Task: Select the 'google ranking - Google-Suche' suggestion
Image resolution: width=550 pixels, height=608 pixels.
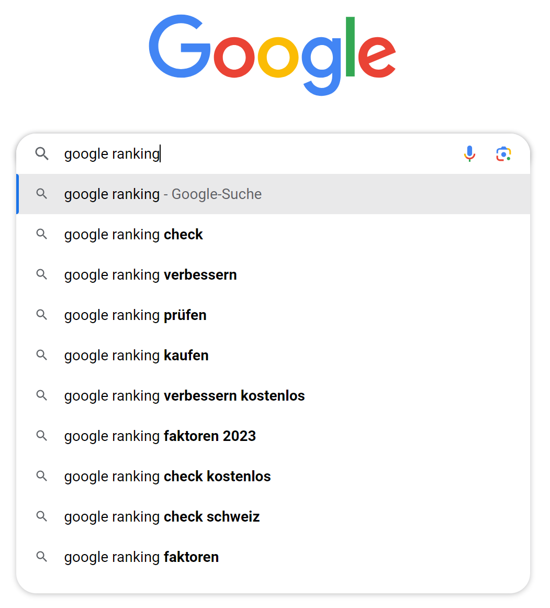Action: 163,194
